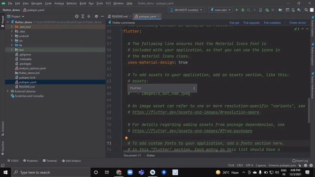315x177 pixels.
Task: Open the resolution-aware flutter.dev URL
Action: [196, 112]
